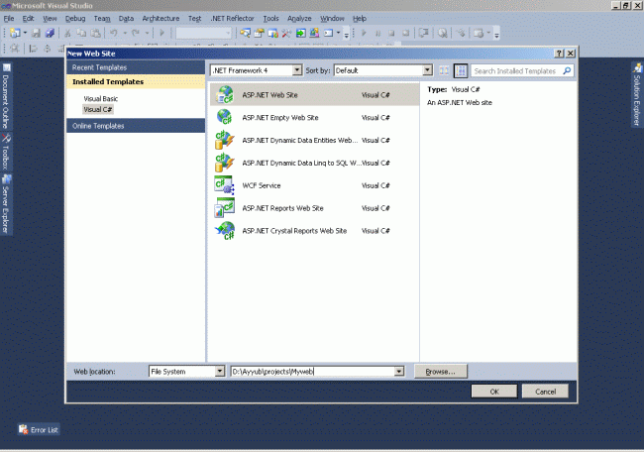Click the Installed Templates header
644x452 pixels.
(x=136, y=81)
